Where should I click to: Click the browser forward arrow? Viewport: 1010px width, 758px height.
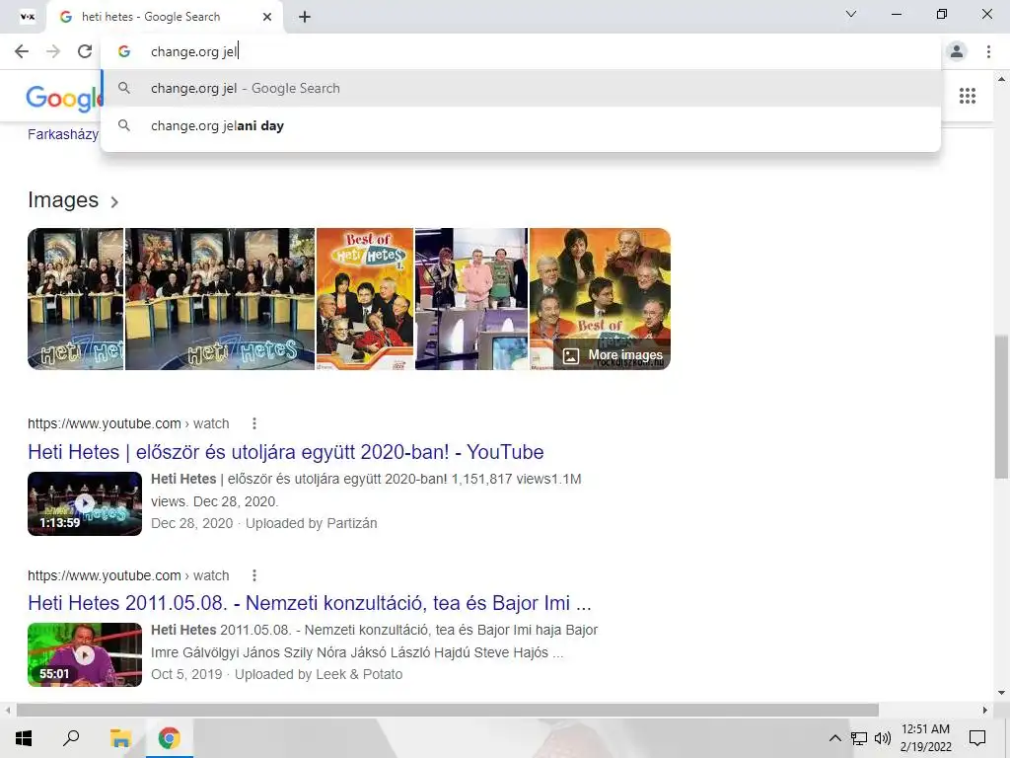[53, 51]
